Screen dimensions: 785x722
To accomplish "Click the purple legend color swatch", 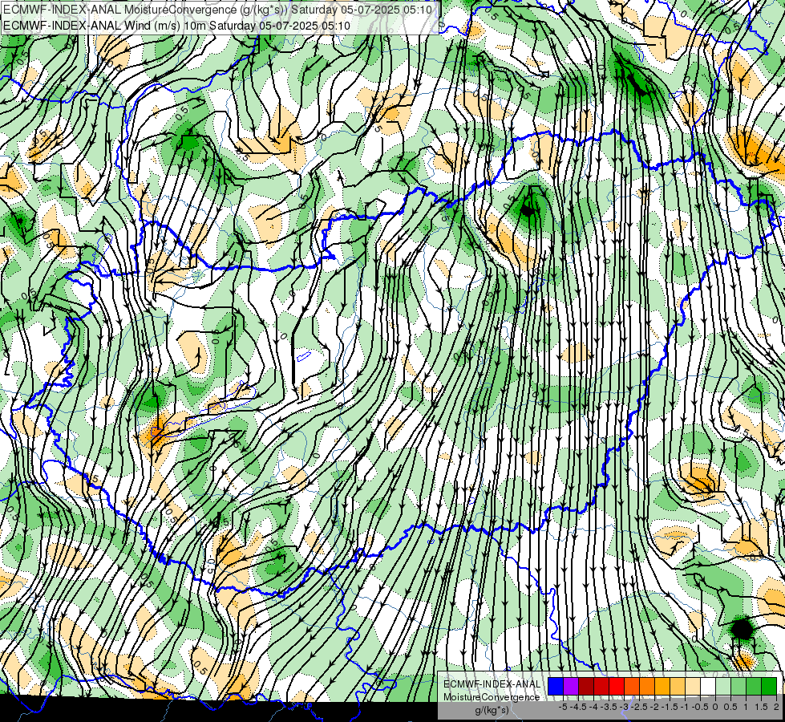I will point(571,686).
